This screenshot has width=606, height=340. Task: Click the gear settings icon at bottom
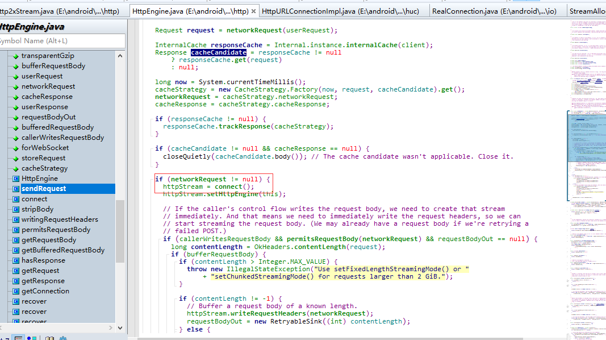pyautogui.click(x=63, y=338)
